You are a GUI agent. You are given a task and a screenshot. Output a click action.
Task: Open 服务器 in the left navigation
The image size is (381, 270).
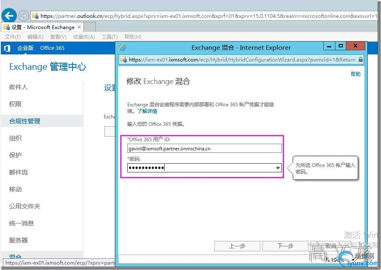click(x=18, y=240)
